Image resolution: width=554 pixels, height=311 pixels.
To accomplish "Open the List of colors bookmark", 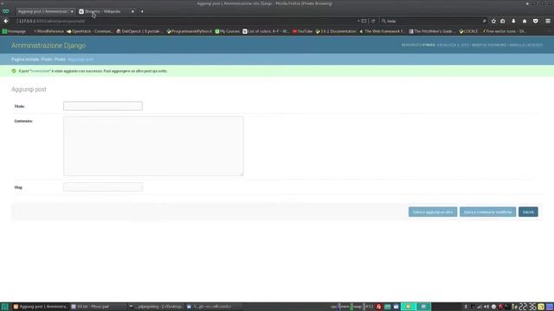I will [x=266, y=31].
